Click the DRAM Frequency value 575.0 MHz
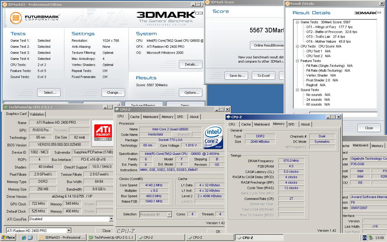 291,161
